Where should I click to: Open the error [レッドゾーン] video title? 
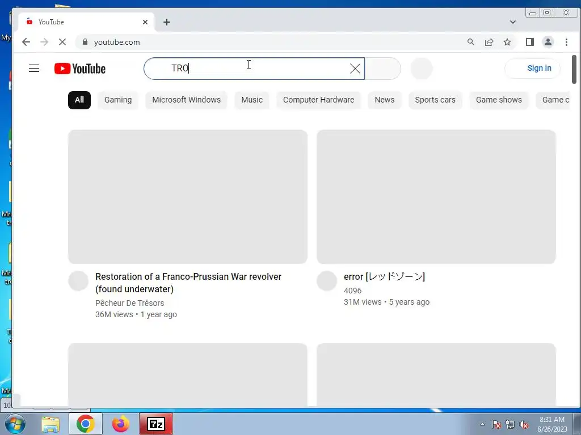(x=384, y=276)
